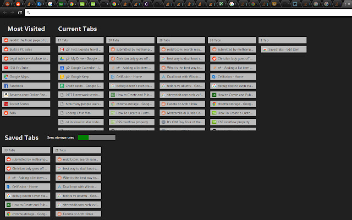The image size is (352, 220).
Task: Open Fedora or Arch : linux in Saved 21 Tabs
Action: point(78,214)
